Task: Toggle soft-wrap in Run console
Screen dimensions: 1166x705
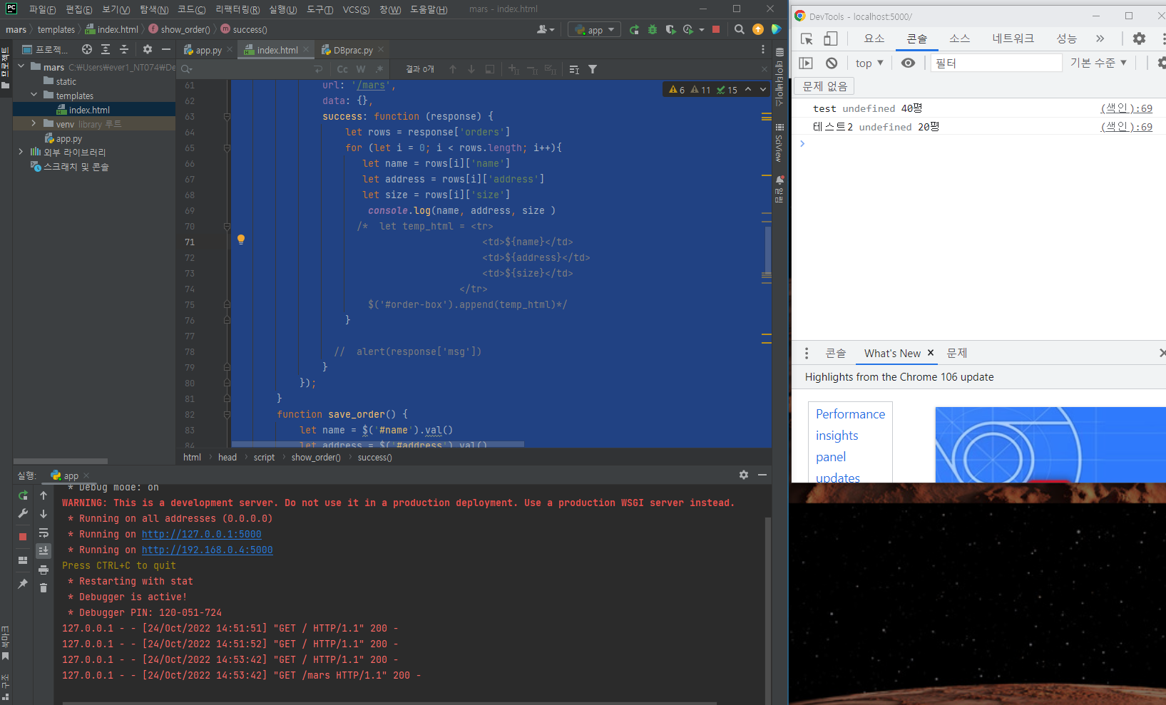Action: [44, 532]
